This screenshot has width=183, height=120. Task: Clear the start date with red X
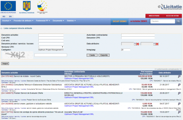click(x=138, y=44)
